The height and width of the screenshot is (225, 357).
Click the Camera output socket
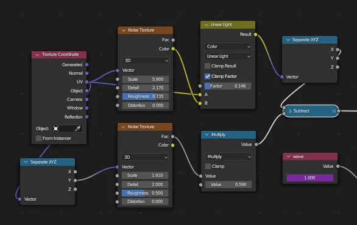coord(87,100)
